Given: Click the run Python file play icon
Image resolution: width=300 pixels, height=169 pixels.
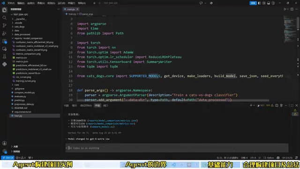Looking at the screenshot, I should pos(285,9).
